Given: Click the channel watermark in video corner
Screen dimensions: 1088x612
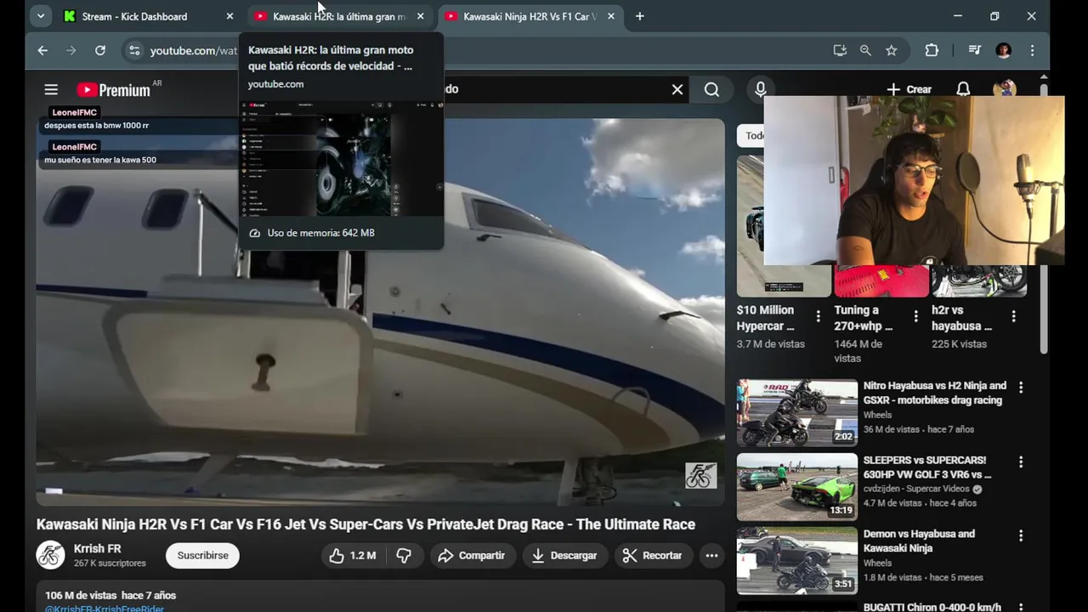Looking at the screenshot, I should click(x=700, y=476).
